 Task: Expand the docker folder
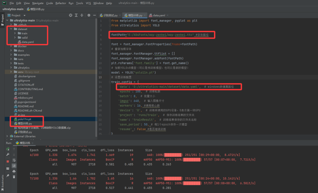pos(11,46)
